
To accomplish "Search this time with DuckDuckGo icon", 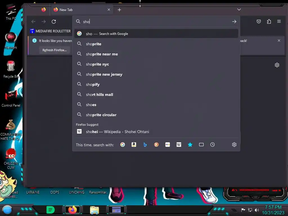I will 156,145.
